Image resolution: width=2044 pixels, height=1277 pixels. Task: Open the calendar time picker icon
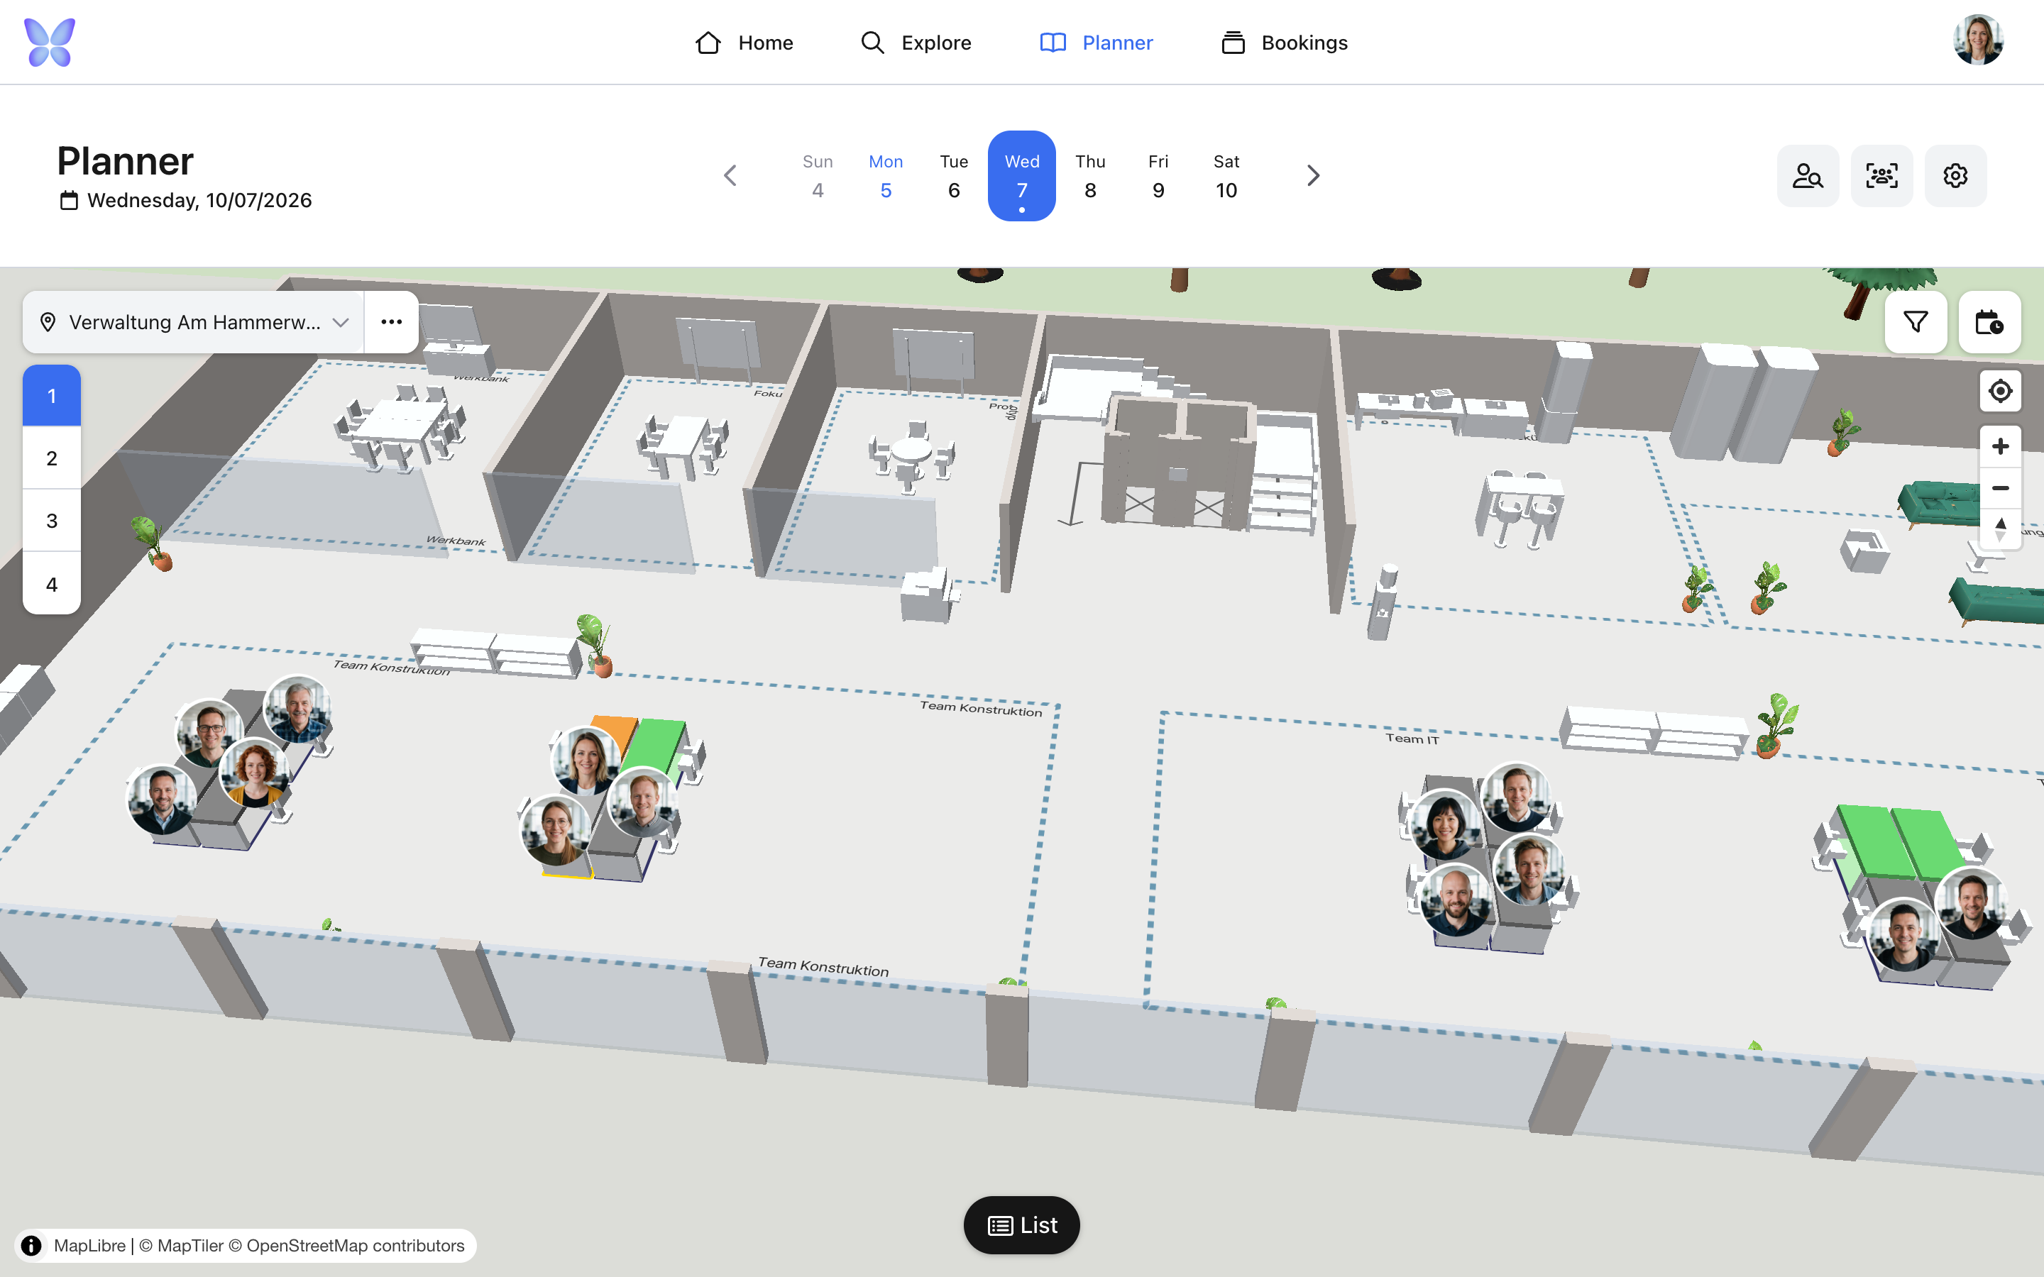[1989, 322]
